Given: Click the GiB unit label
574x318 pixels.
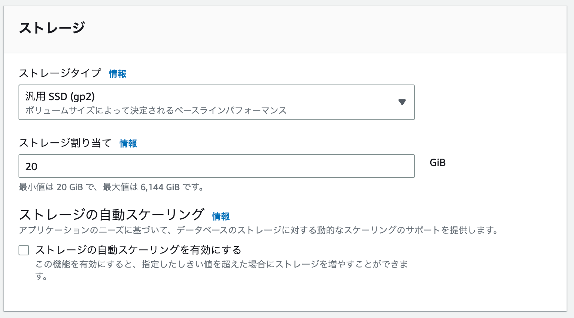Looking at the screenshot, I should 437,163.
